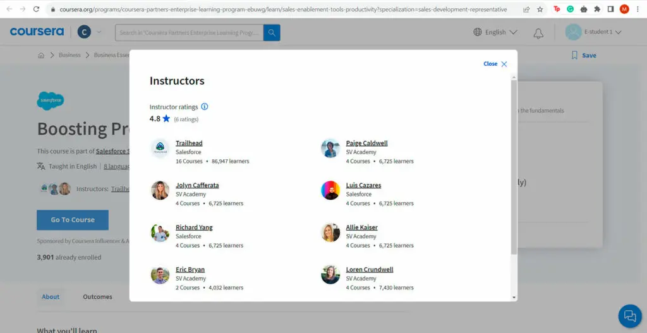Switch to the About tab
This screenshot has width=647, height=333.
click(51, 297)
